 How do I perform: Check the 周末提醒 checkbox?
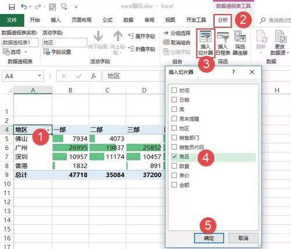174,118
